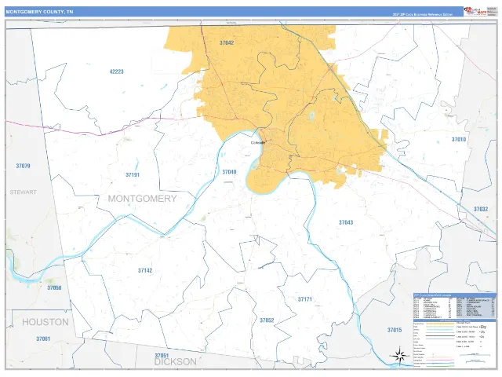Select ZIP code label 42223
This screenshot has width=502, height=377.
click(117, 71)
